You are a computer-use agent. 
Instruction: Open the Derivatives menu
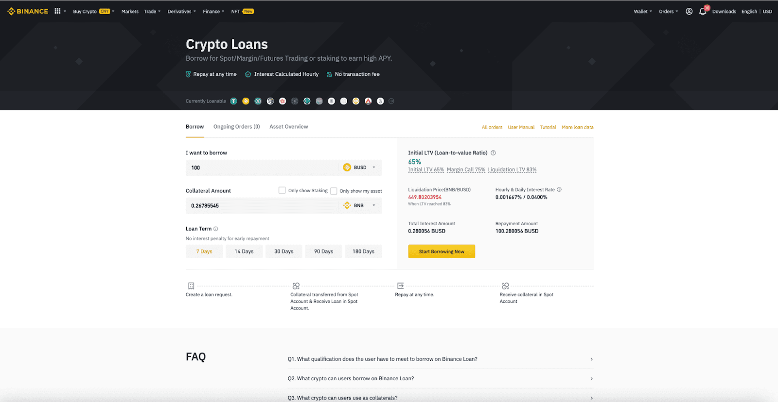pos(181,12)
